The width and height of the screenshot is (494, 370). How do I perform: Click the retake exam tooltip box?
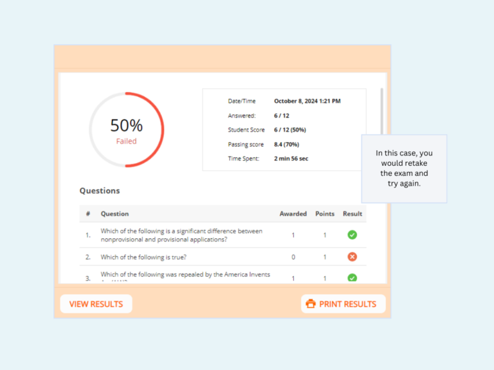click(x=404, y=168)
